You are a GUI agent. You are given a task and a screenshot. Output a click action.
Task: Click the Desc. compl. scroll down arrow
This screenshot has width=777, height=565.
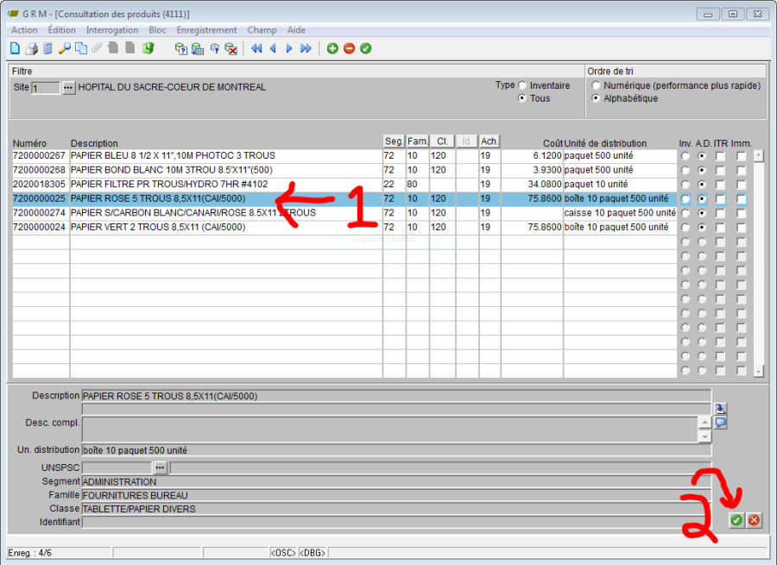[705, 436]
